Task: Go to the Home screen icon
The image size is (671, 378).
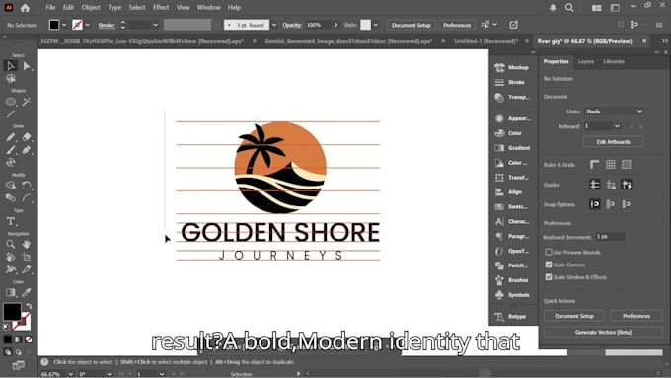Action: (25, 8)
